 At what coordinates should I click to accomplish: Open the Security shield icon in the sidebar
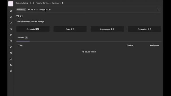point(11,35)
